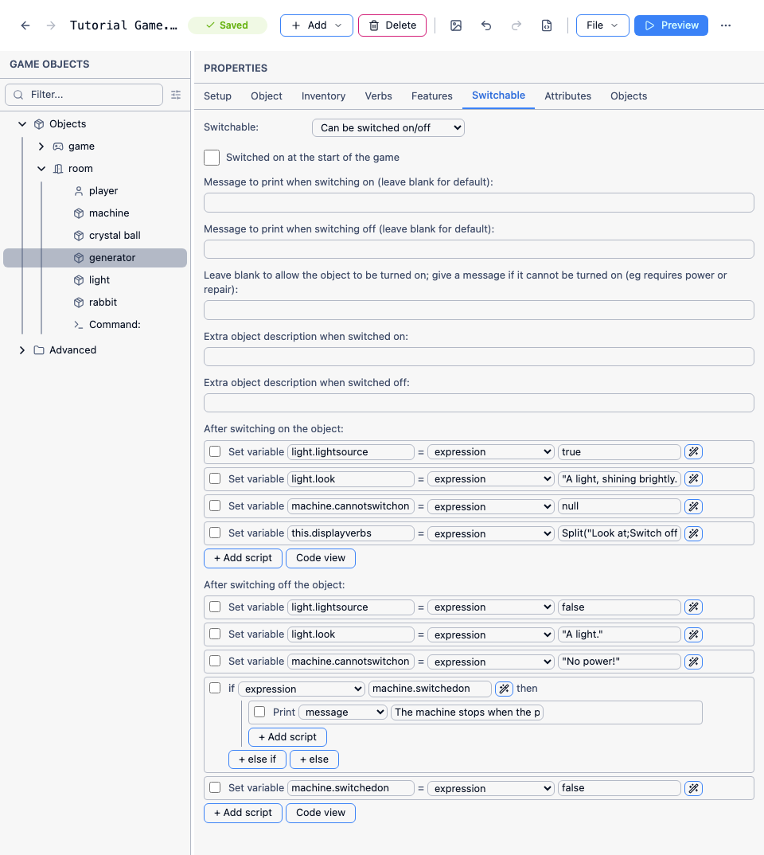
Task: Click the Filter search field
Action: (84, 95)
